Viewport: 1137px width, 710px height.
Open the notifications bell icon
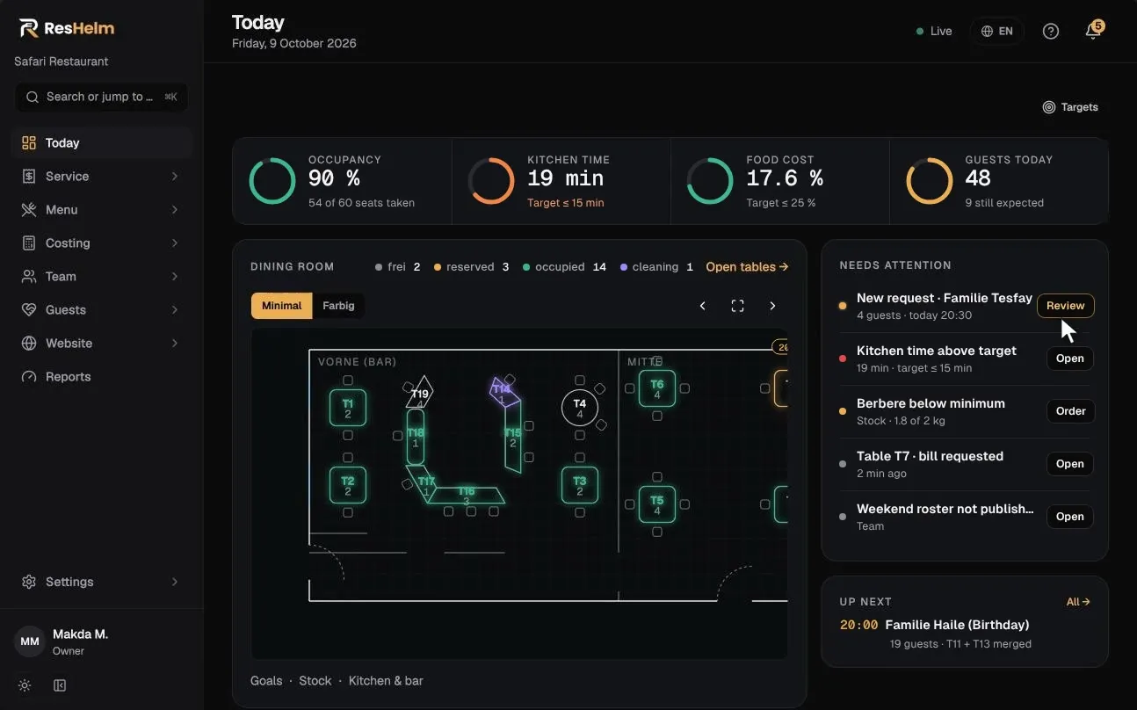click(1093, 31)
